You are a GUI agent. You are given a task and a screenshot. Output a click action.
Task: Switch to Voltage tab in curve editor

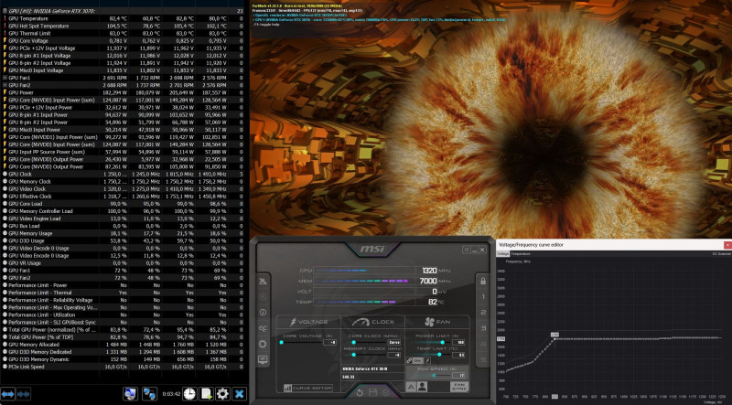click(x=502, y=254)
